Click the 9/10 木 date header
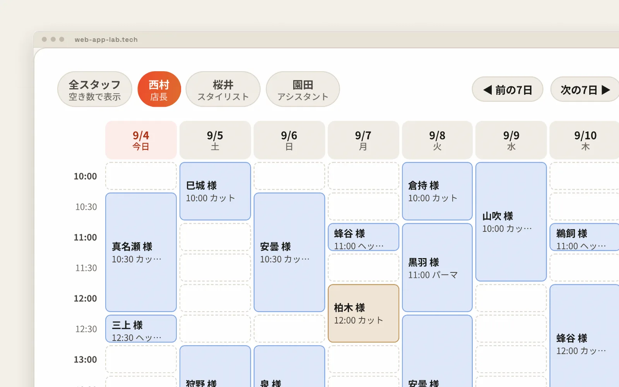Screen dimensions: 619x387 [585, 140]
